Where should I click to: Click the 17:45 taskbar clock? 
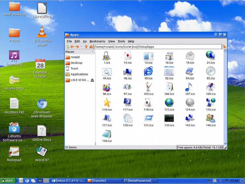(x=234, y=181)
